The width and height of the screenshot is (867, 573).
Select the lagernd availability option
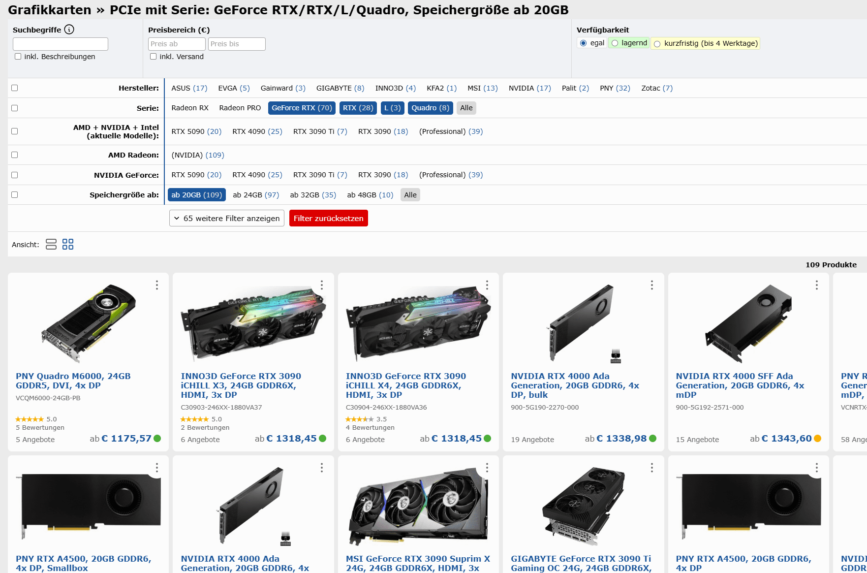(629, 43)
